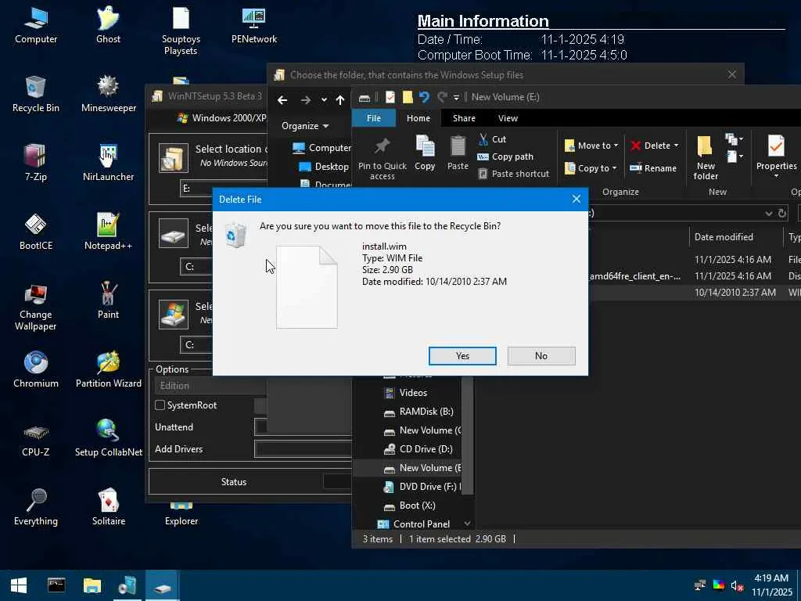
Task: Open Chromium desktop icon
Action: pos(36,369)
